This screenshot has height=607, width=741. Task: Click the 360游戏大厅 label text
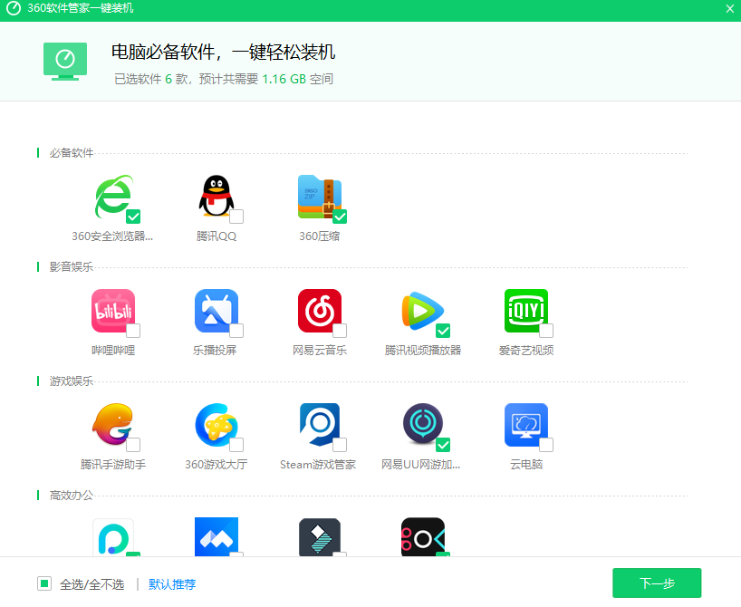pos(216,465)
